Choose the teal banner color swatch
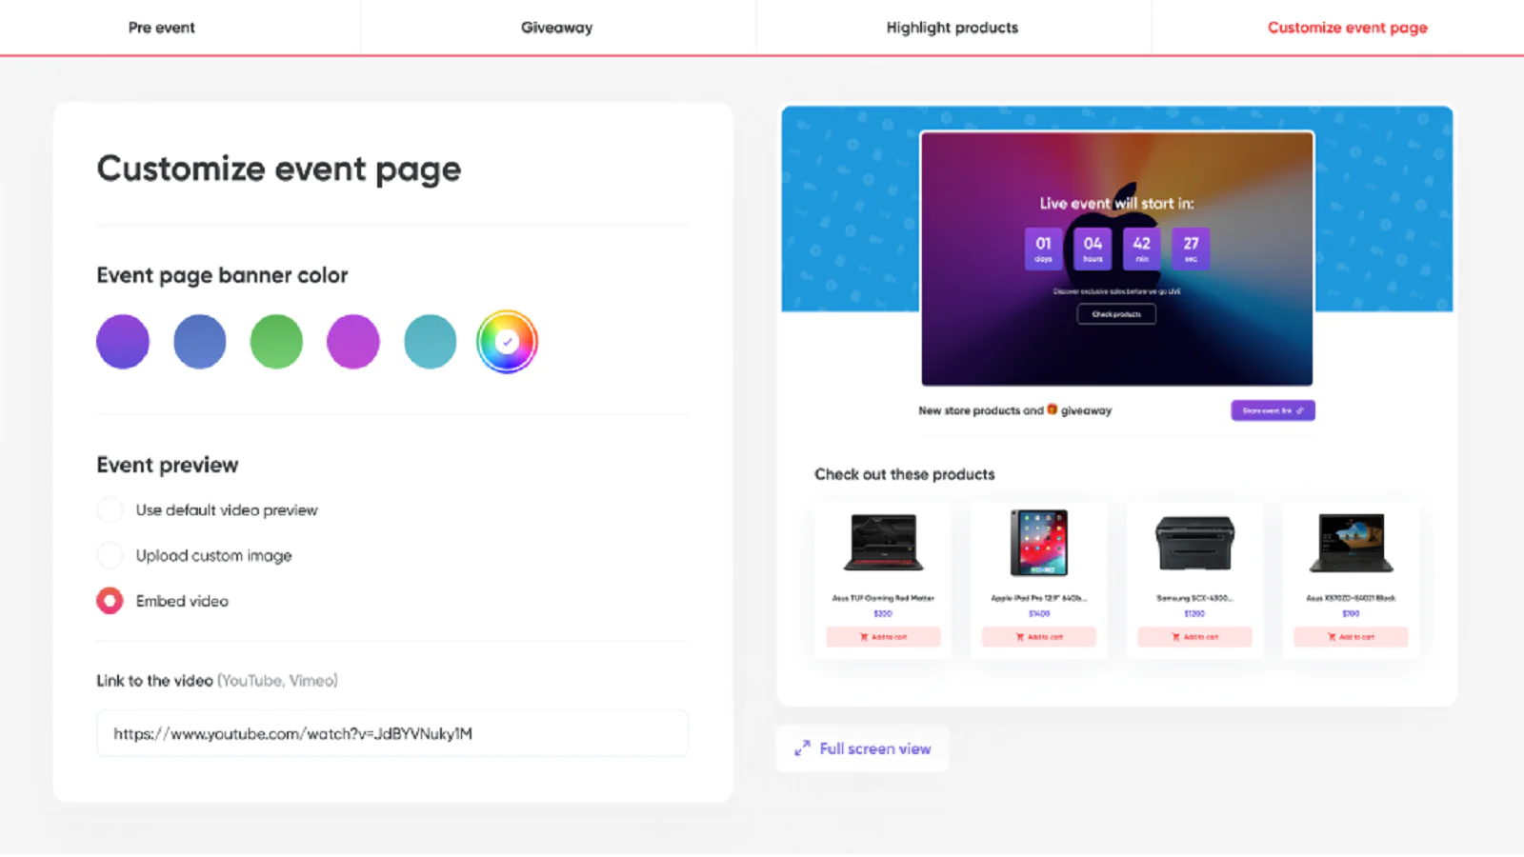 coord(431,342)
